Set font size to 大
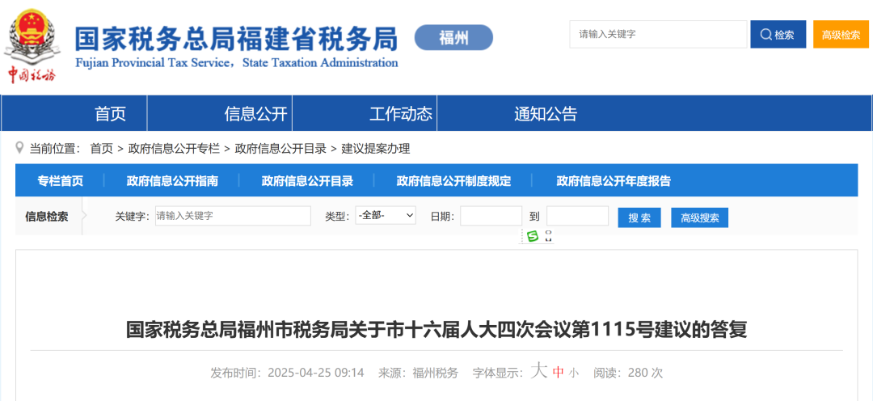Viewport: 873px width, 401px height. pos(539,371)
